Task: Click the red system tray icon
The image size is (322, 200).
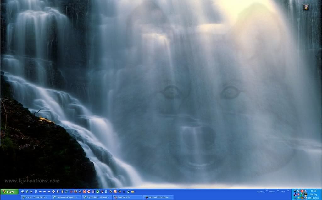Action: click(x=302, y=191)
